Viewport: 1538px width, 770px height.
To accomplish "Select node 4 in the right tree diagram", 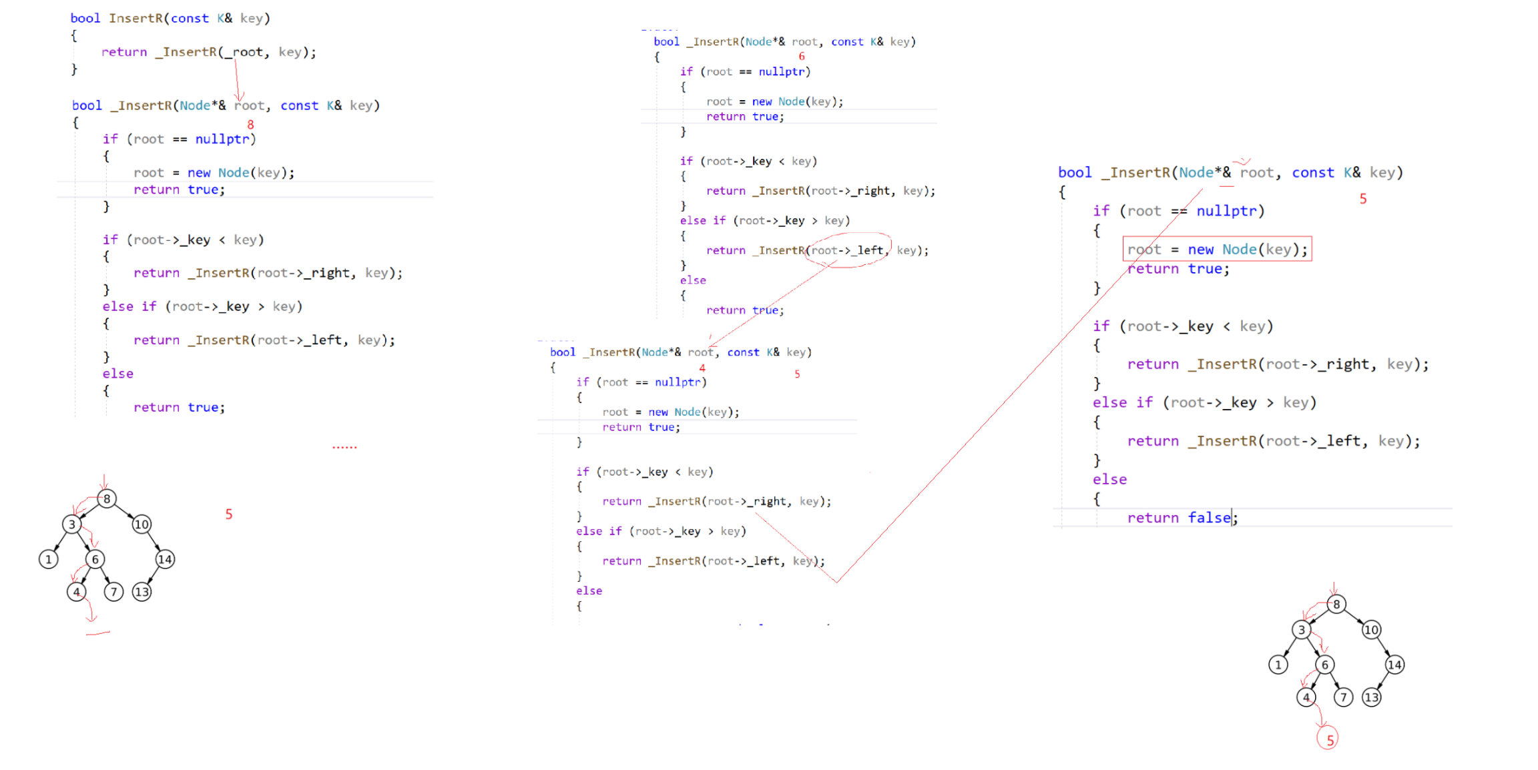I will coord(1306,697).
